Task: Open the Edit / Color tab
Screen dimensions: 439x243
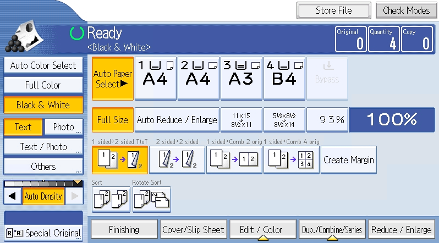Action: [261, 230]
